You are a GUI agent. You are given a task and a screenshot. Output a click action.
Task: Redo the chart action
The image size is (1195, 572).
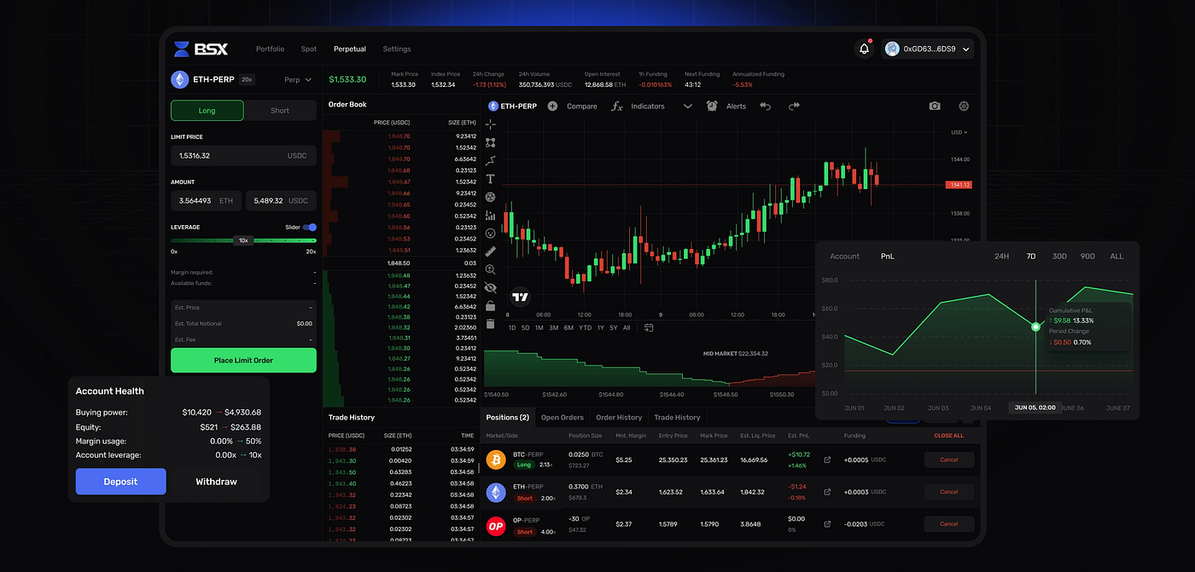[794, 106]
